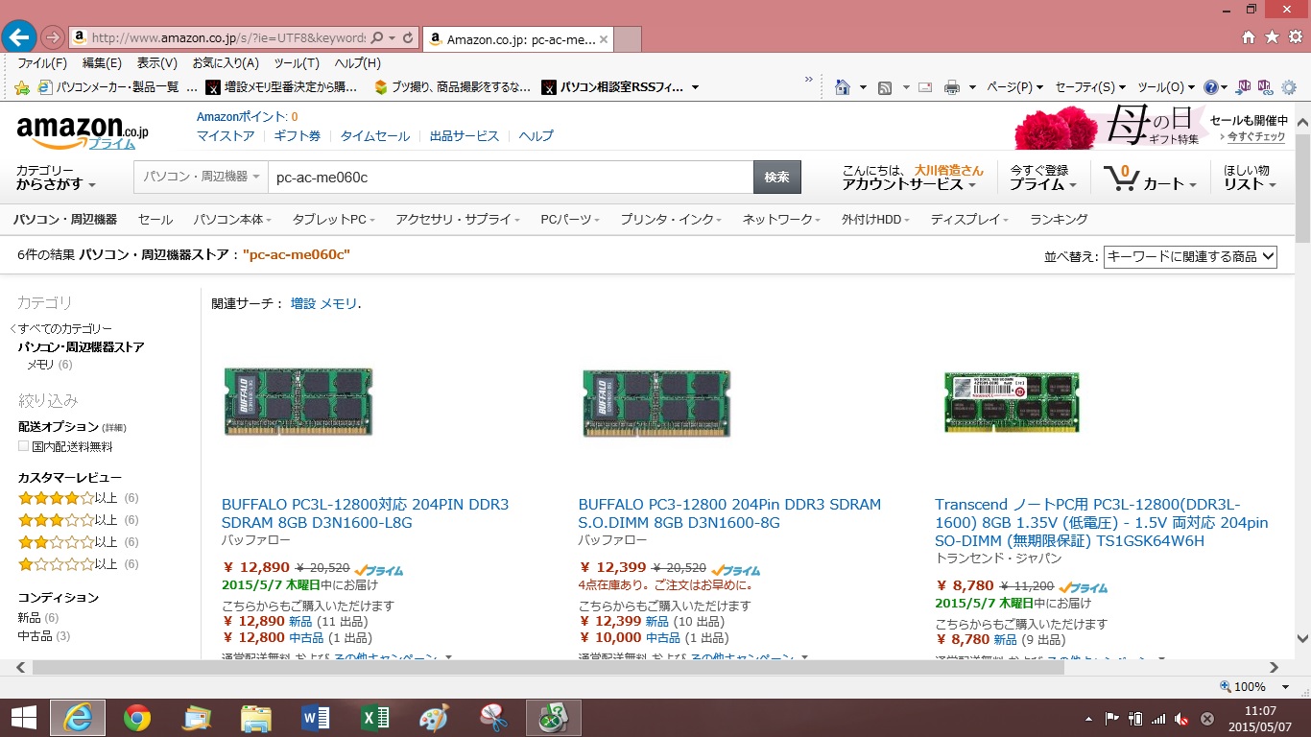1311x737 pixels.
Task: Click the Amazon.co.jp logo
Action: pyautogui.click(x=83, y=132)
